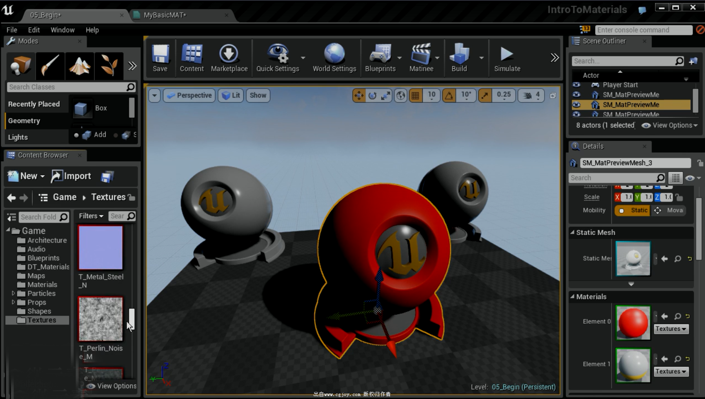Toggle scale snapping

point(485,96)
